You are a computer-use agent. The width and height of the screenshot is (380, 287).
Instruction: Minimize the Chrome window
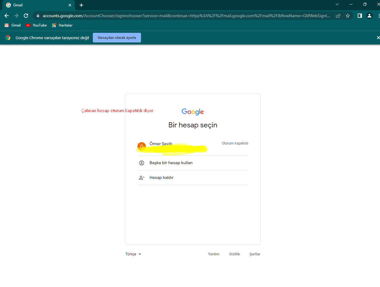(x=351, y=4)
